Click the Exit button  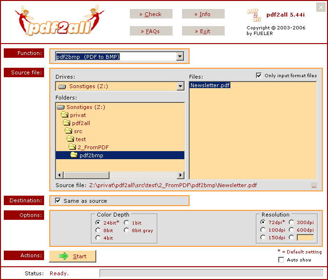(x=203, y=31)
